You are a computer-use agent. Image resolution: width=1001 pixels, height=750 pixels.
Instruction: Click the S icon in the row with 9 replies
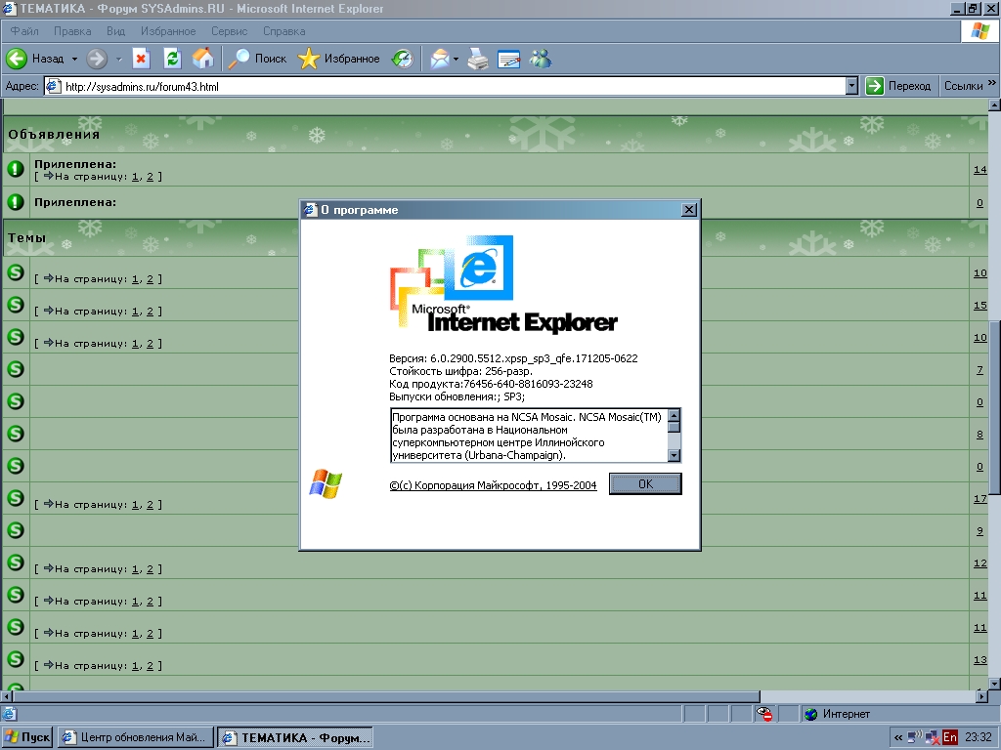(x=16, y=530)
